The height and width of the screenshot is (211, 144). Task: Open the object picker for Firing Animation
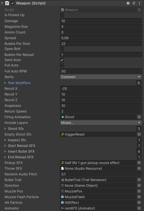pyautogui.click(x=139, y=117)
